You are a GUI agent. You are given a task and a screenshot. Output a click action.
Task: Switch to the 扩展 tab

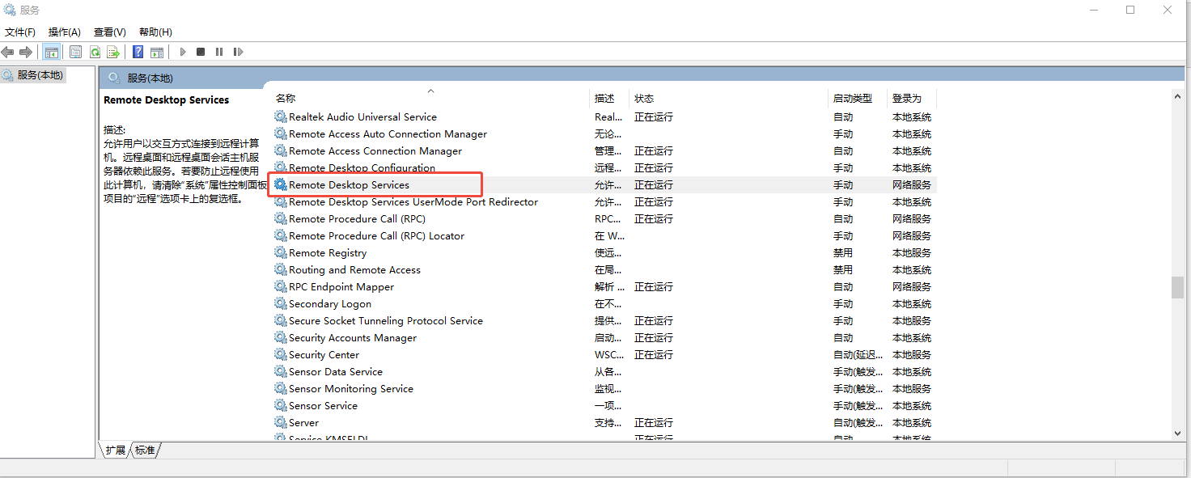116,450
